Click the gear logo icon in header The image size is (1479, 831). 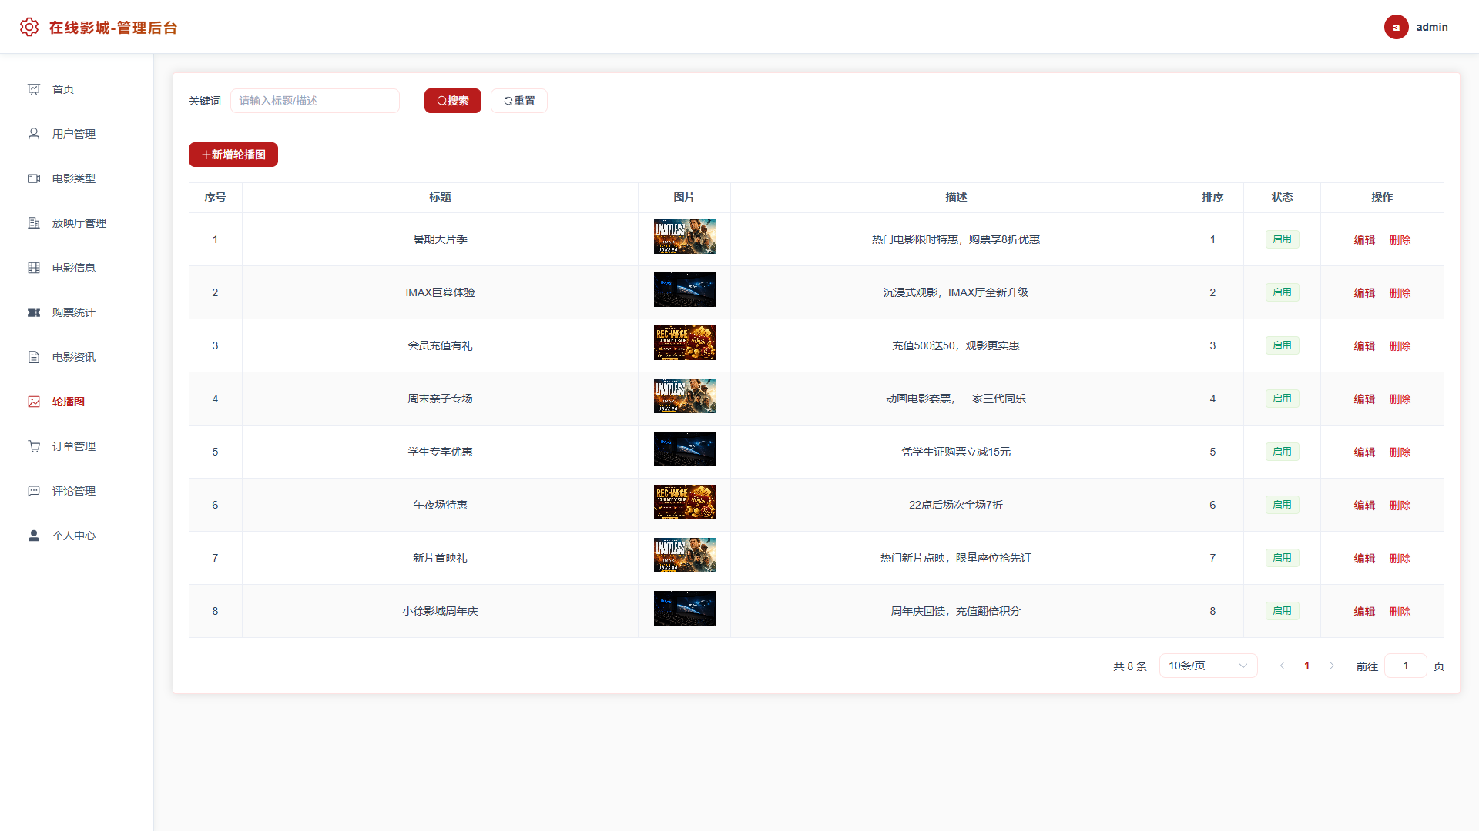(29, 27)
